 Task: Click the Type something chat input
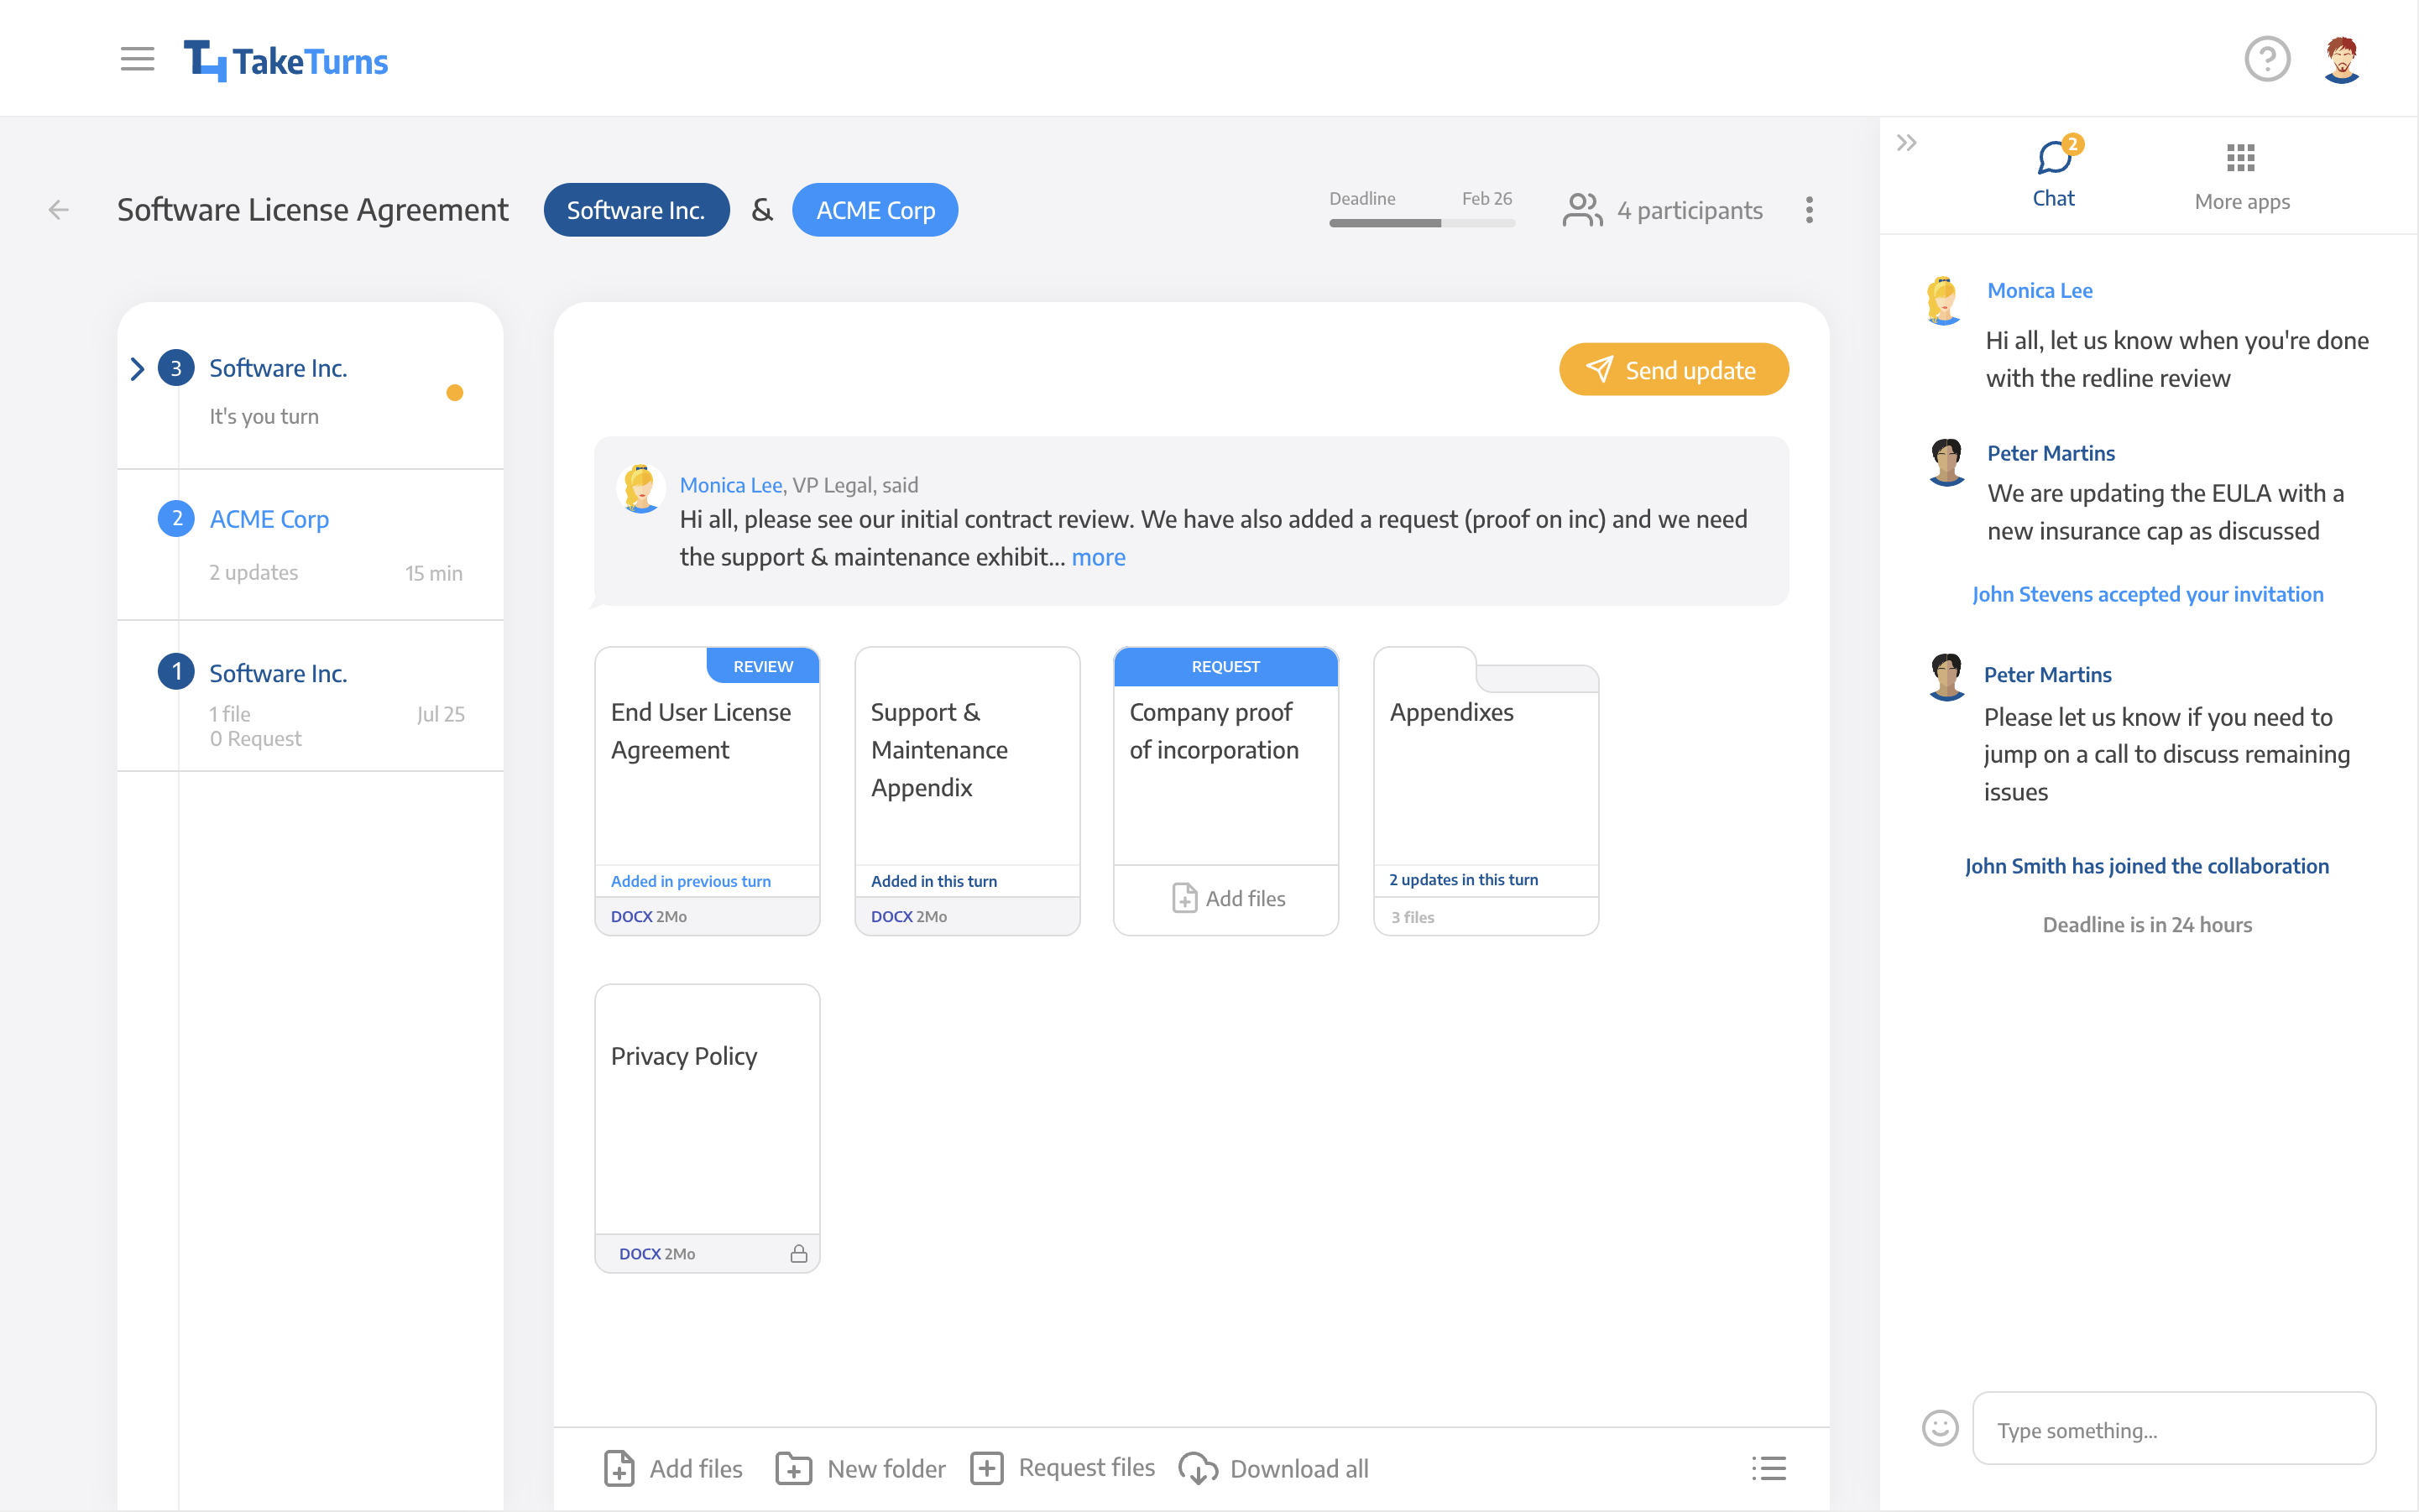[2172, 1429]
